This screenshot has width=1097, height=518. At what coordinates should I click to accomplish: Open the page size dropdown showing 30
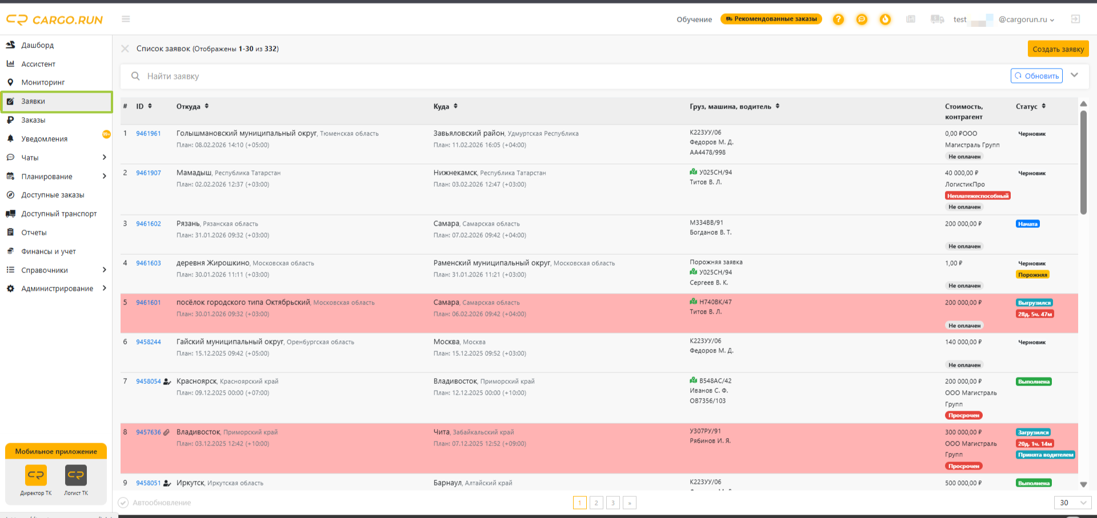tap(1072, 503)
